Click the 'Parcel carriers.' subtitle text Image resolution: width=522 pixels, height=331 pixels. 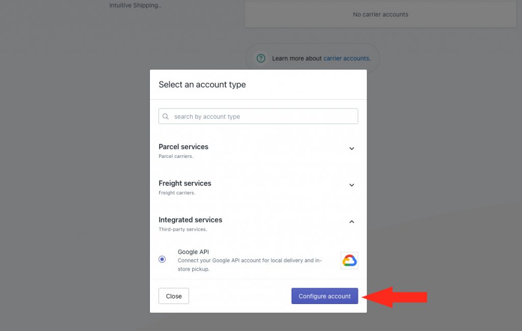pos(176,156)
